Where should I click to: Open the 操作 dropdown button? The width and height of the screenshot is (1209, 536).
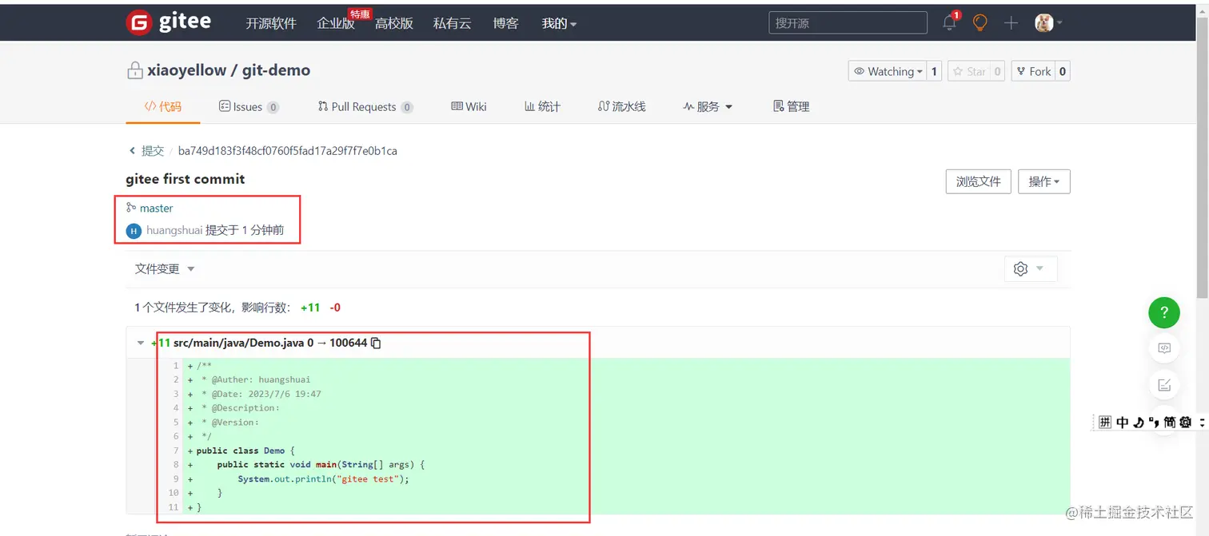1044,181
